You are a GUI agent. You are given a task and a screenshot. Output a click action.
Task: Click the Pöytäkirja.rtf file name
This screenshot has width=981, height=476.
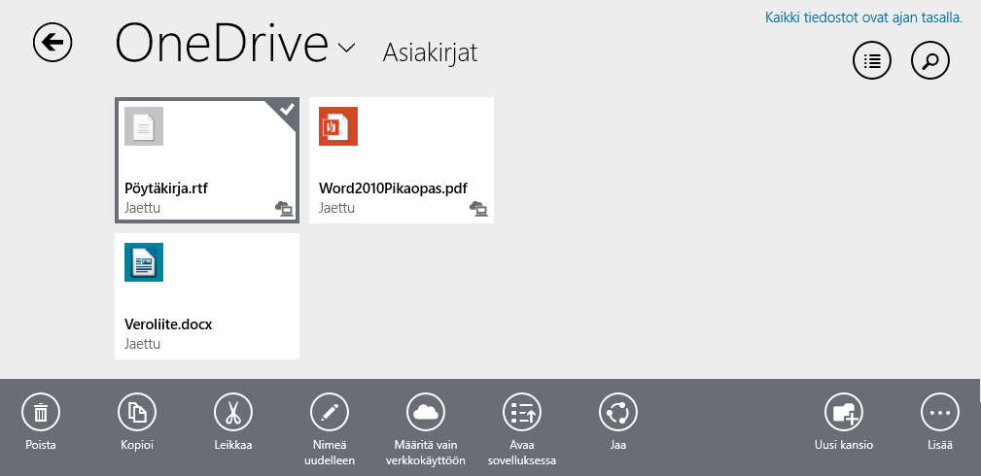click(x=166, y=188)
